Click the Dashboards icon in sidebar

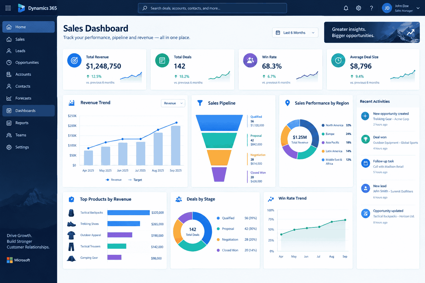(x=9, y=111)
